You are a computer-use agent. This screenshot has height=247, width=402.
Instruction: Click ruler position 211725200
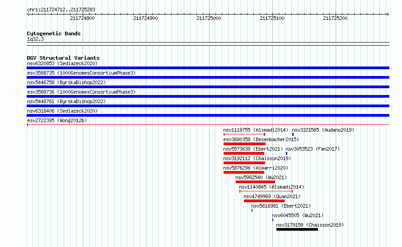[x=335, y=18]
